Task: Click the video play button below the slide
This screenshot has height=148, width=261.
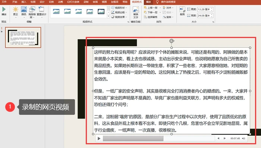Action: (99, 139)
